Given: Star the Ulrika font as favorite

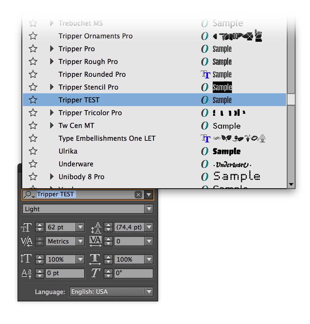Looking at the screenshot, I should [33, 151].
